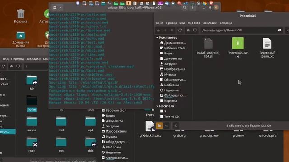The width and height of the screenshot is (289, 162).
Task: Click the new terminal tab button
Action: [55, 8]
